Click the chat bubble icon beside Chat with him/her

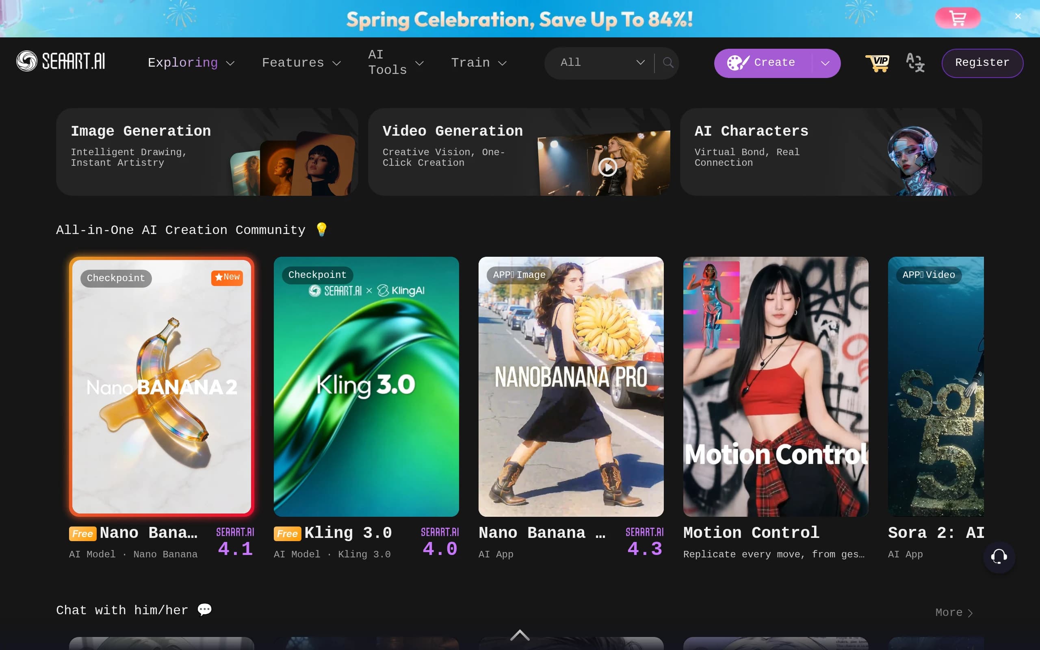click(205, 610)
